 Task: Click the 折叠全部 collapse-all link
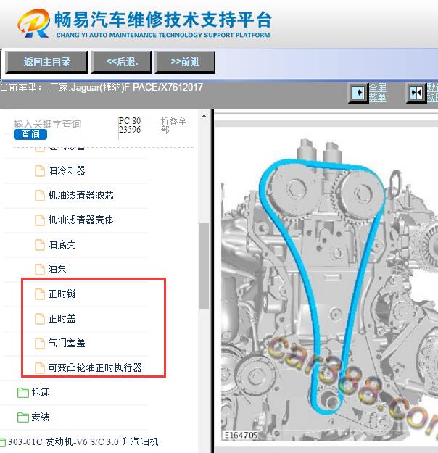pos(173,125)
